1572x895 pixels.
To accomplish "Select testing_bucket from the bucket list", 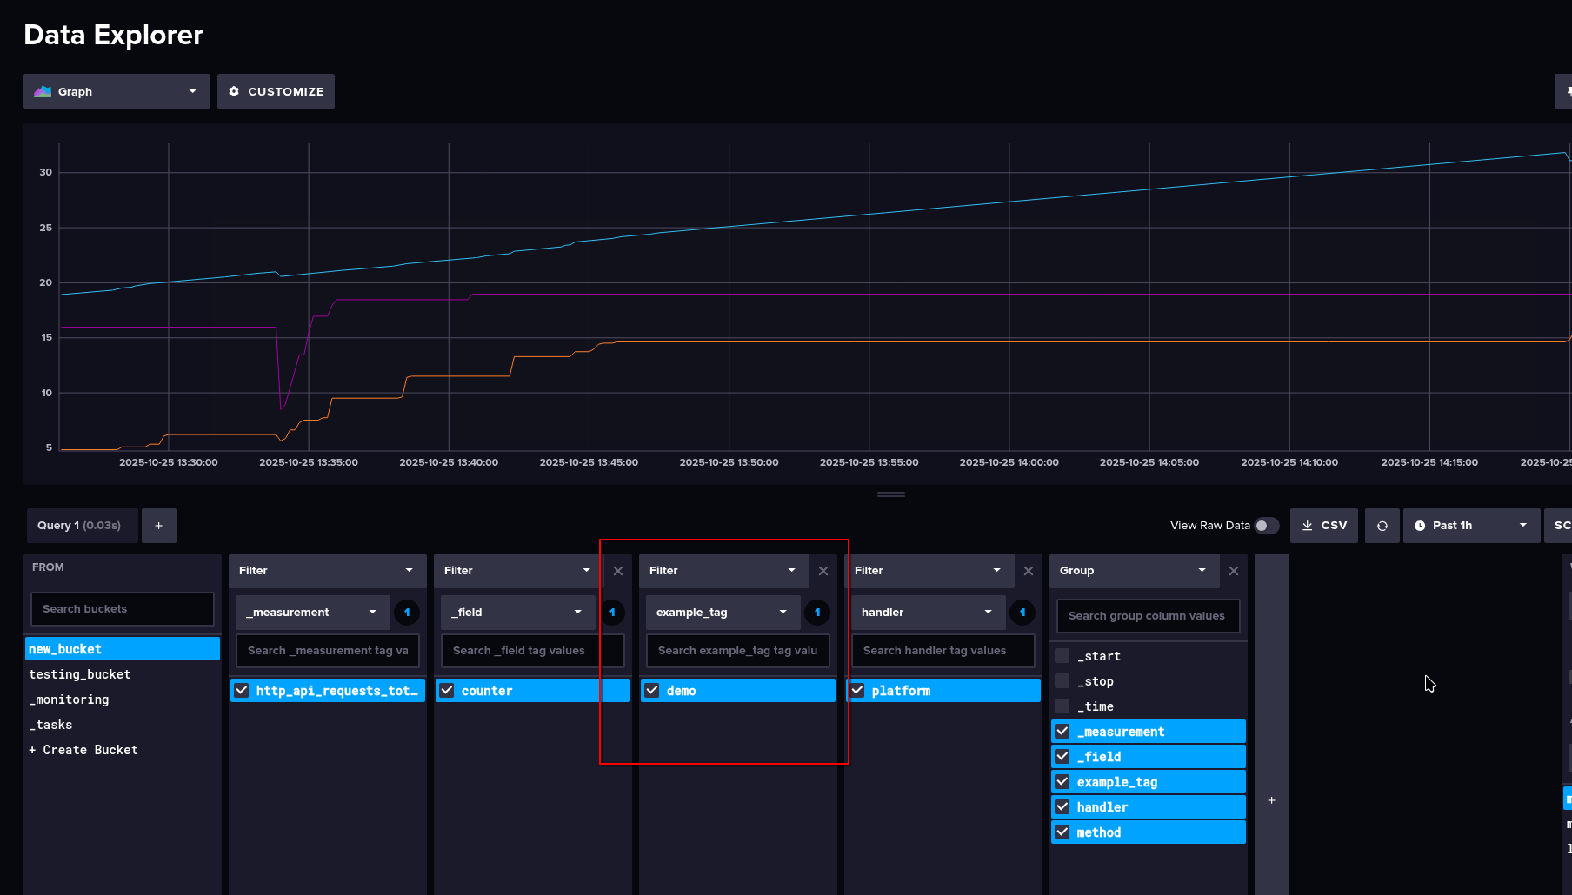I will point(80,674).
